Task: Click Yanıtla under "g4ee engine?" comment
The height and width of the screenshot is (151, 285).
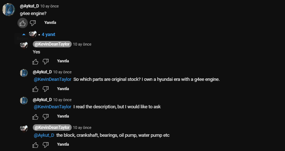Action: point(50,23)
